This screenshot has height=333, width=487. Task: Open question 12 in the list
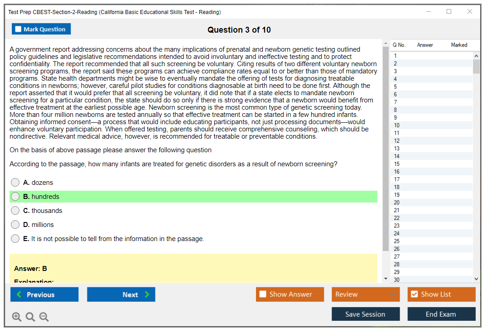[x=397, y=141]
